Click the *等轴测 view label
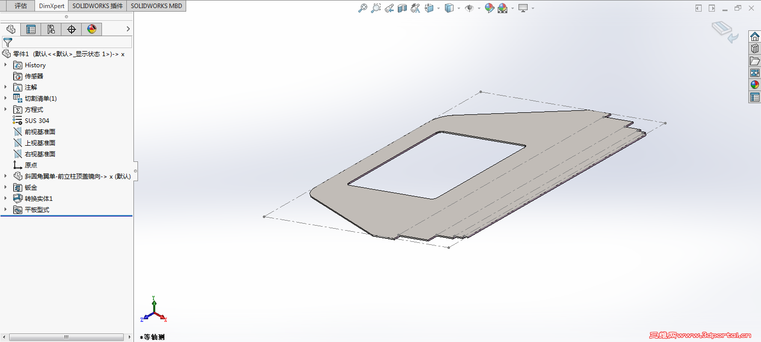This screenshot has width=761, height=342. tap(152, 337)
